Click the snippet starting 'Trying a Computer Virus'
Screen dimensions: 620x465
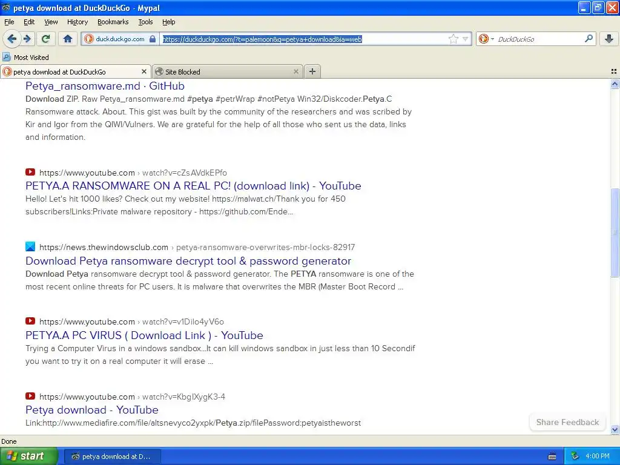click(220, 355)
